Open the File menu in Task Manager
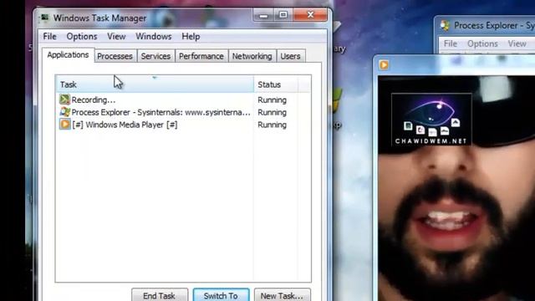The image size is (535, 301). [x=50, y=37]
